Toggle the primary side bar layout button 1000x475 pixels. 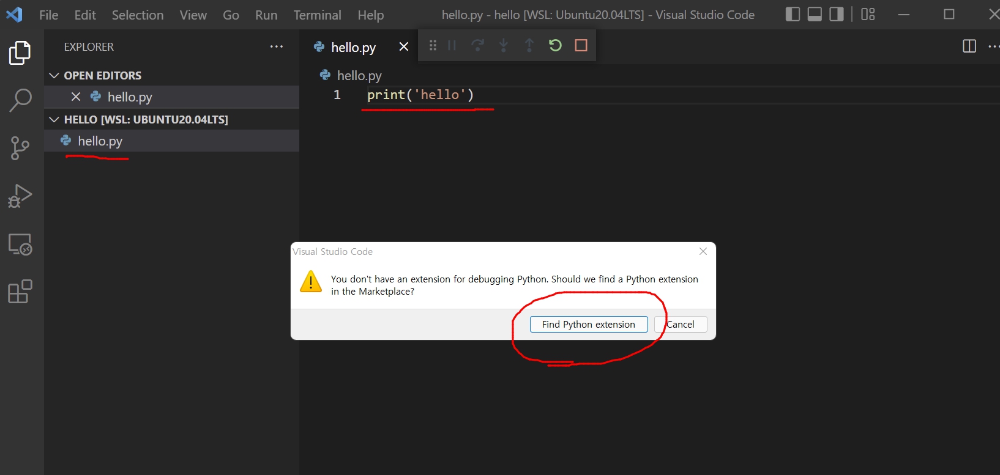coord(793,14)
